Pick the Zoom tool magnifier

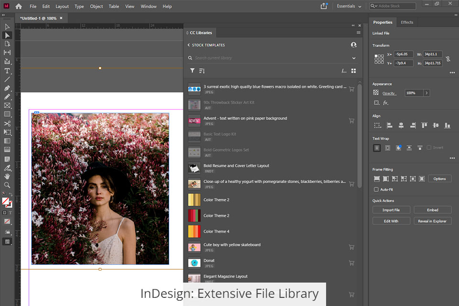click(x=7, y=185)
